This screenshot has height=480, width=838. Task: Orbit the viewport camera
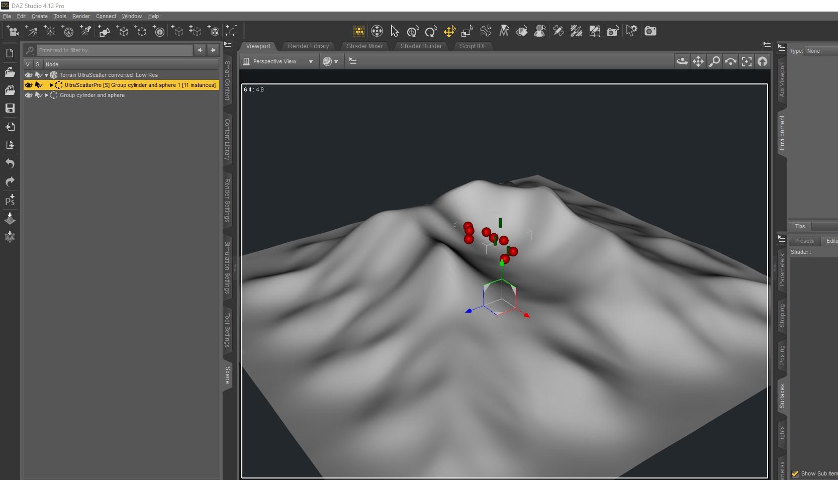pyautogui.click(x=682, y=61)
